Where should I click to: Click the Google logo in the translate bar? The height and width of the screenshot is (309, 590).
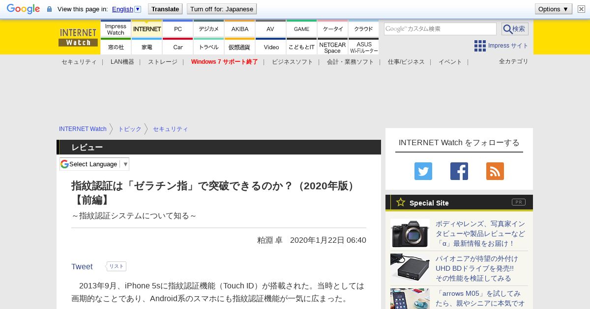[23, 9]
